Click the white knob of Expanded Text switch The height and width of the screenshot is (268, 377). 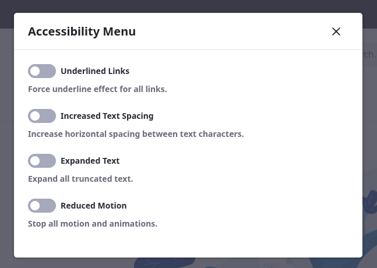[x=35, y=161]
